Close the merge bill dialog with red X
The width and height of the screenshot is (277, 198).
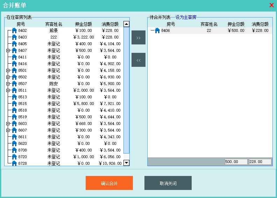[x=271, y=5]
